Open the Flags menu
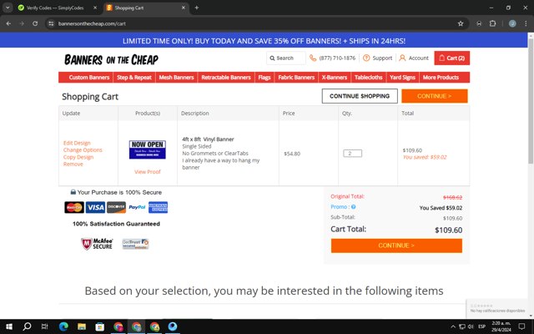The height and width of the screenshot is (334, 534). coord(264,78)
